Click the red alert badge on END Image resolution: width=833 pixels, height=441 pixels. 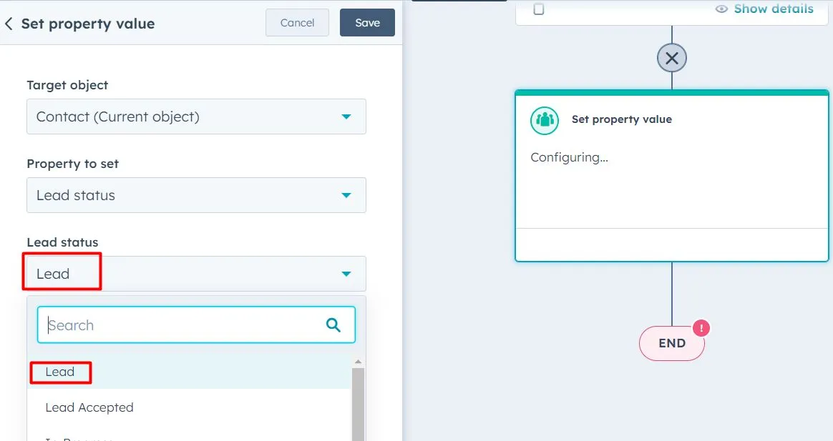click(701, 328)
